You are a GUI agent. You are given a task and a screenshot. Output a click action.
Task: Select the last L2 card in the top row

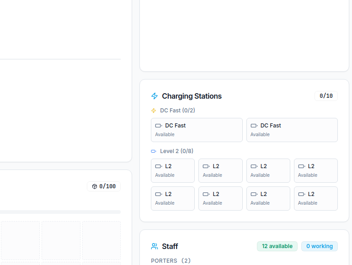[316, 170]
